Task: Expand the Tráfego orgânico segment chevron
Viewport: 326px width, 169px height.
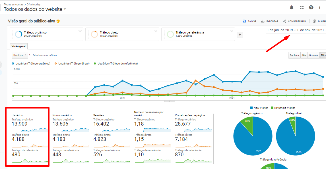Action: coord(80,31)
